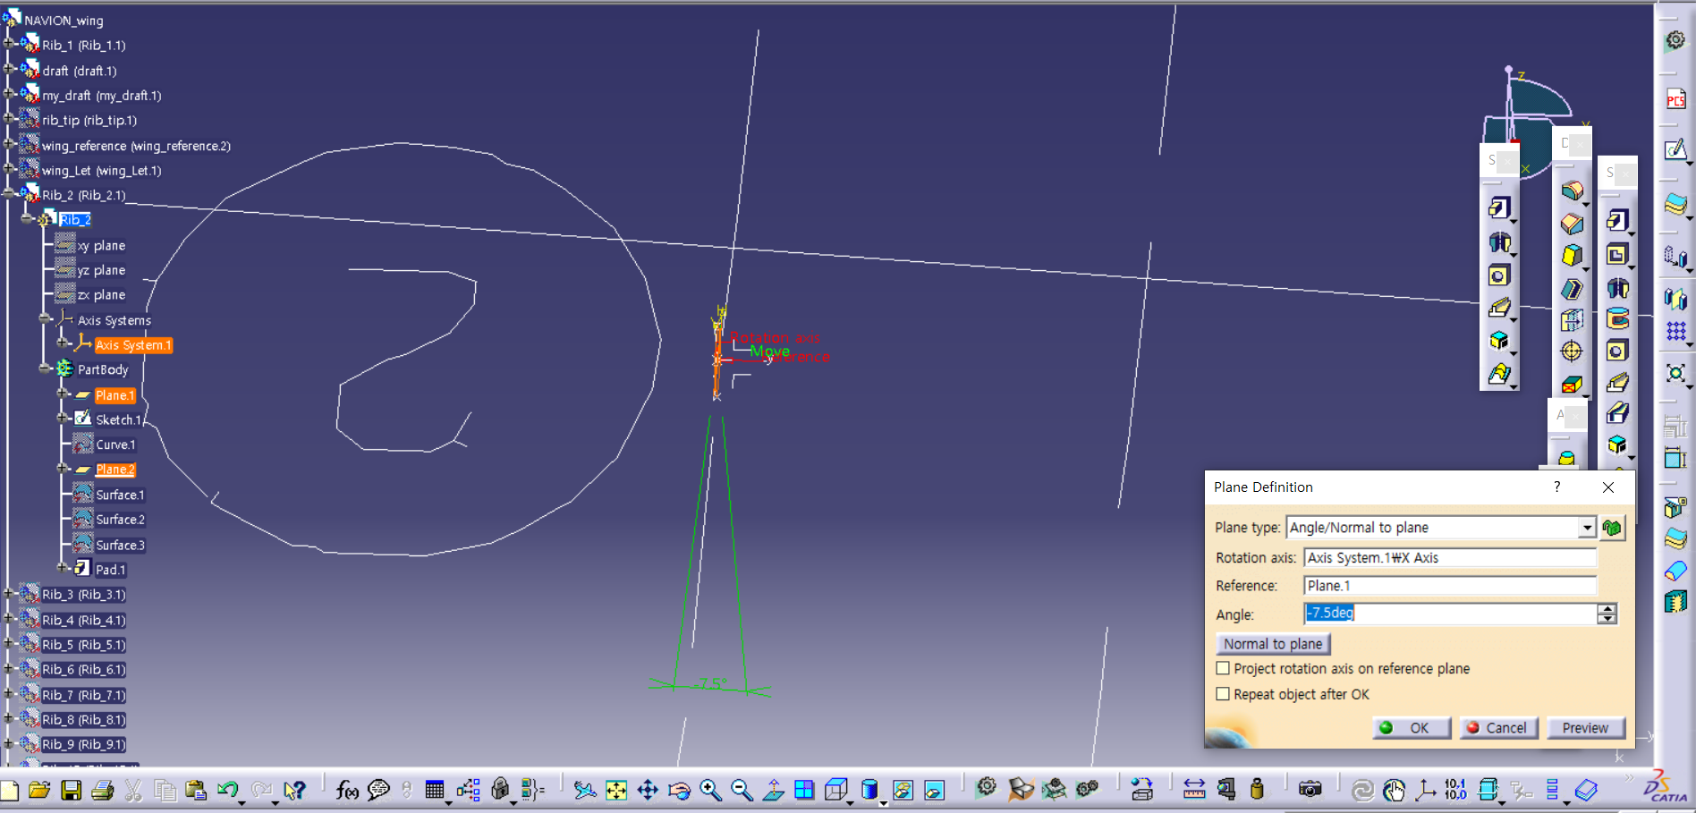
Task: Click the Zoom Out magnifier
Action: click(742, 790)
